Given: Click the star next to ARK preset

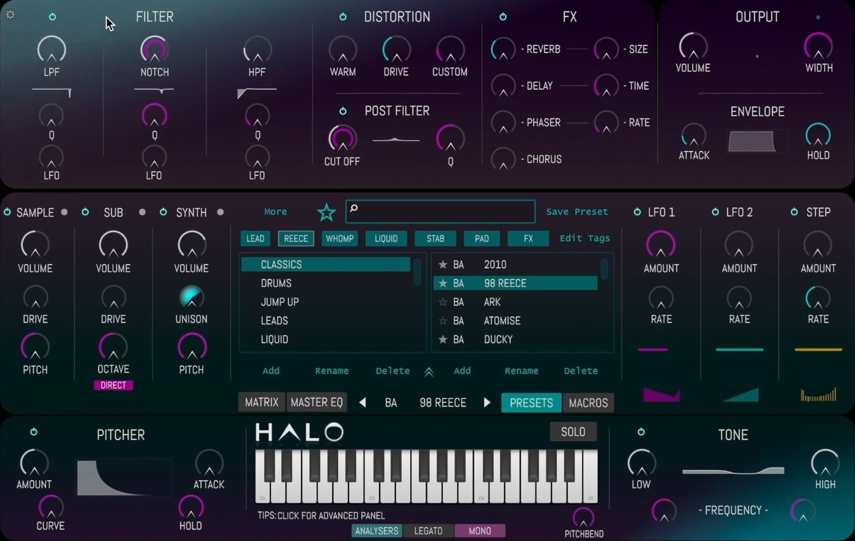Looking at the screenshot, I should click(442, 302).
